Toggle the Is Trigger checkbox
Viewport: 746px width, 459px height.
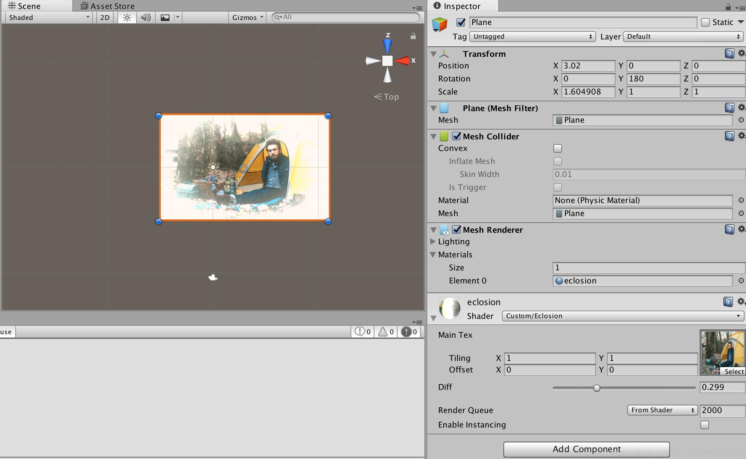558,188
